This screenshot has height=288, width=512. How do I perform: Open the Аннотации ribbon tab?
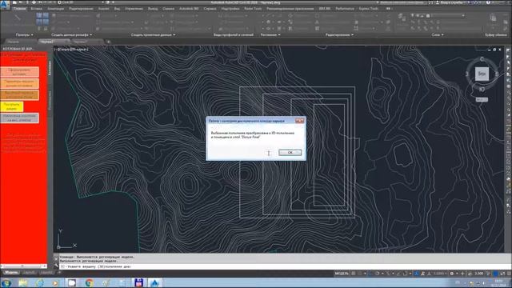click(x=56, y=9)
